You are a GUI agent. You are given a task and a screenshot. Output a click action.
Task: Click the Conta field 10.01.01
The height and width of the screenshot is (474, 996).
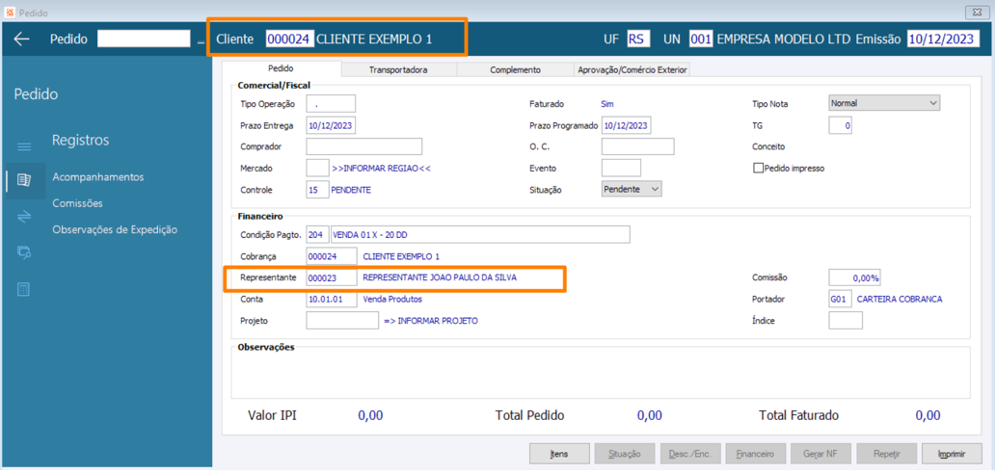coord(331,299)
